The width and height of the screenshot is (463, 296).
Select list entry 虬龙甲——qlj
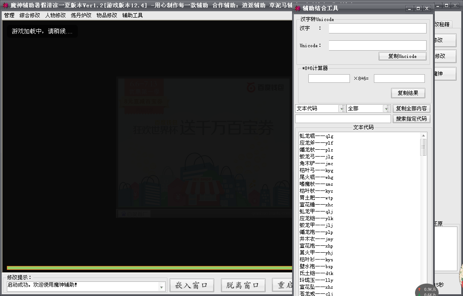317,211
